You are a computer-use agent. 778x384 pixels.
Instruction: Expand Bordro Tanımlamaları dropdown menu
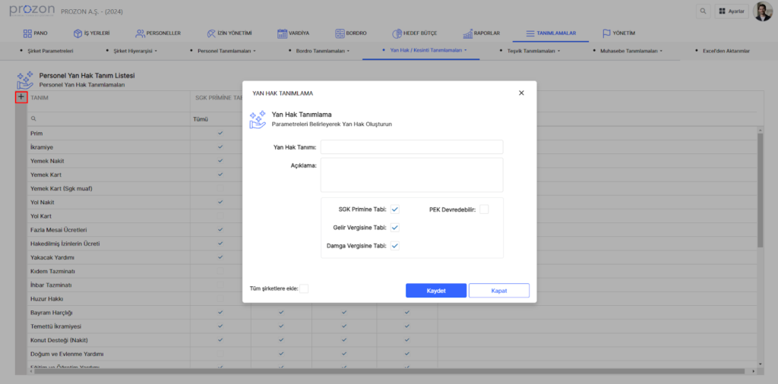pyautogui.click(x=323, y=51)
